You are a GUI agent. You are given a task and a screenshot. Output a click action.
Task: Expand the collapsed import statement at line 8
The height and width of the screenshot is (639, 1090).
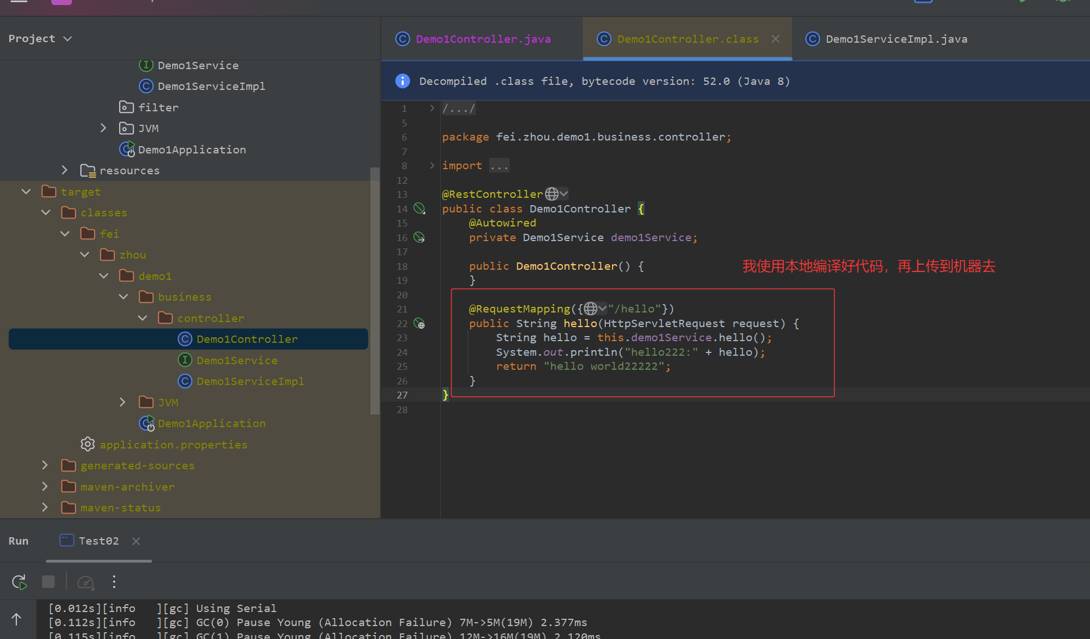point(431,165)
